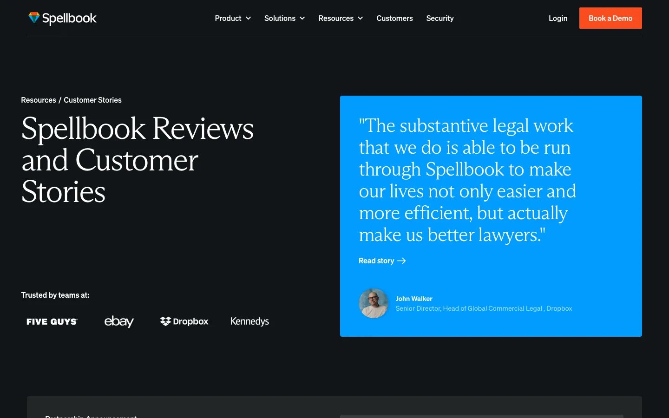669x418 pixels.
Task: Open the Read story link
Action: [382, 261]
